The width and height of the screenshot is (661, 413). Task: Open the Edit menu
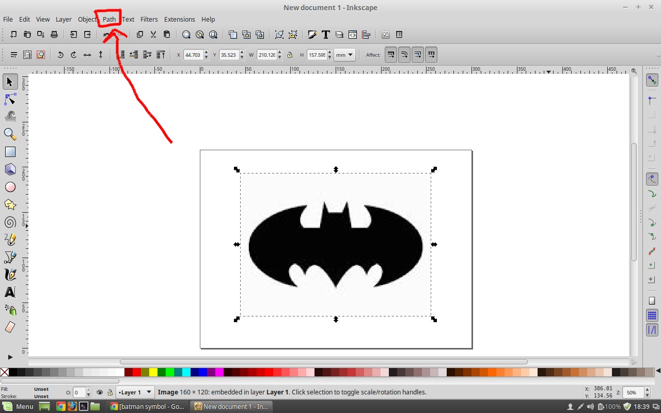coord(25,19)
